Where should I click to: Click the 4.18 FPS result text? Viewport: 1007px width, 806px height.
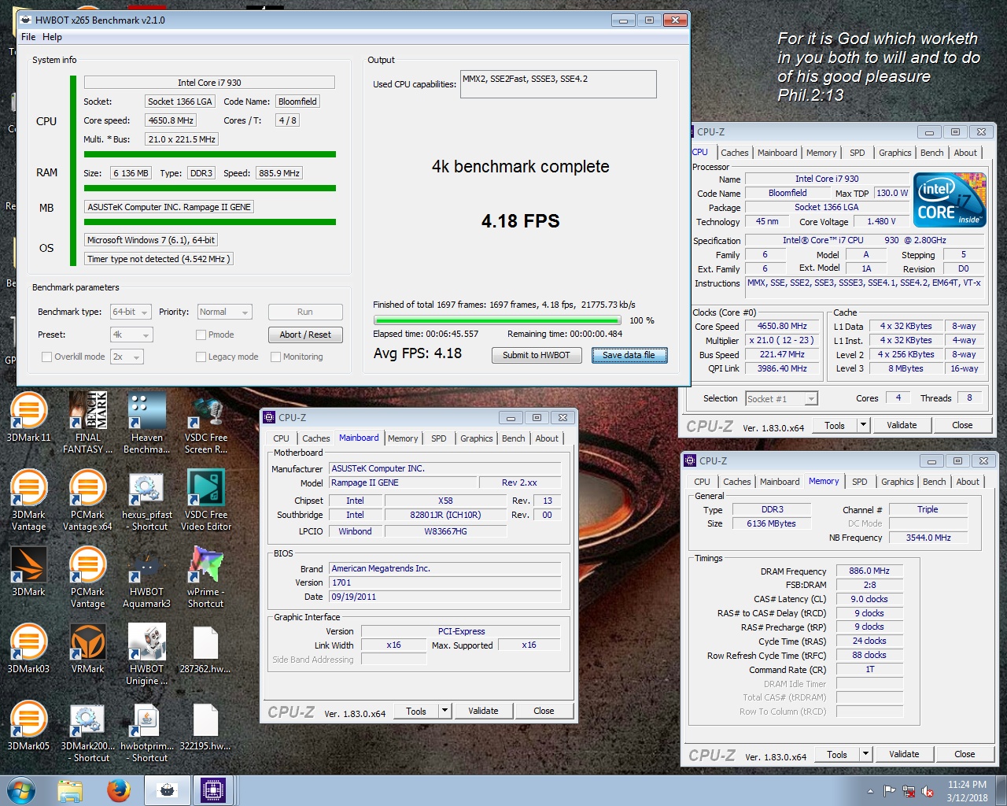520,221
